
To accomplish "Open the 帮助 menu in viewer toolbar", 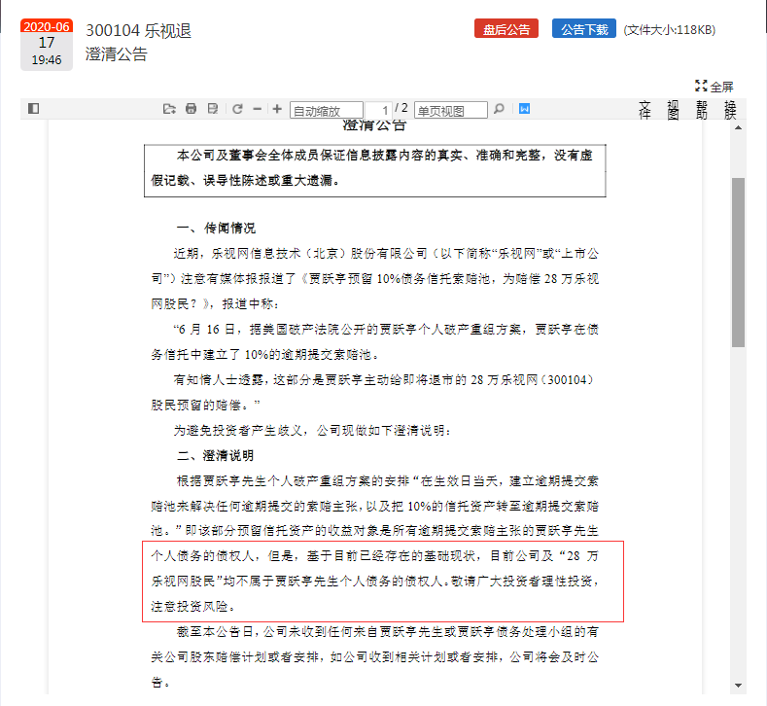I will point(702,110).
